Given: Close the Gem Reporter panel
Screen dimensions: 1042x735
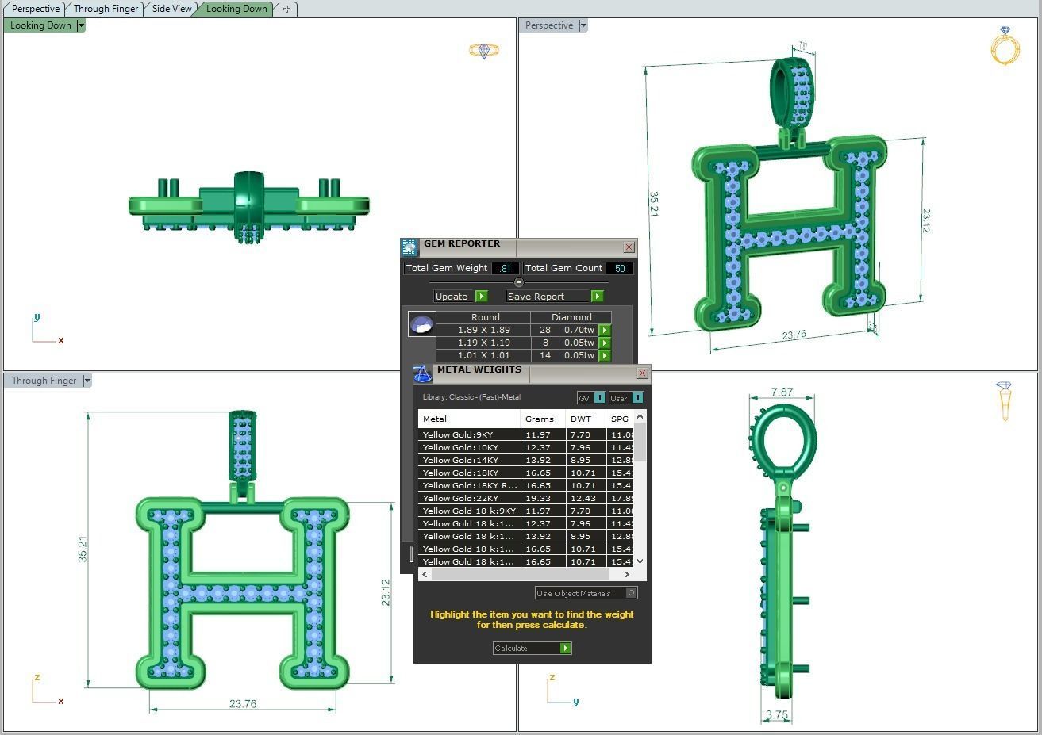Looking at the screenshot, I should click(629, 247).
